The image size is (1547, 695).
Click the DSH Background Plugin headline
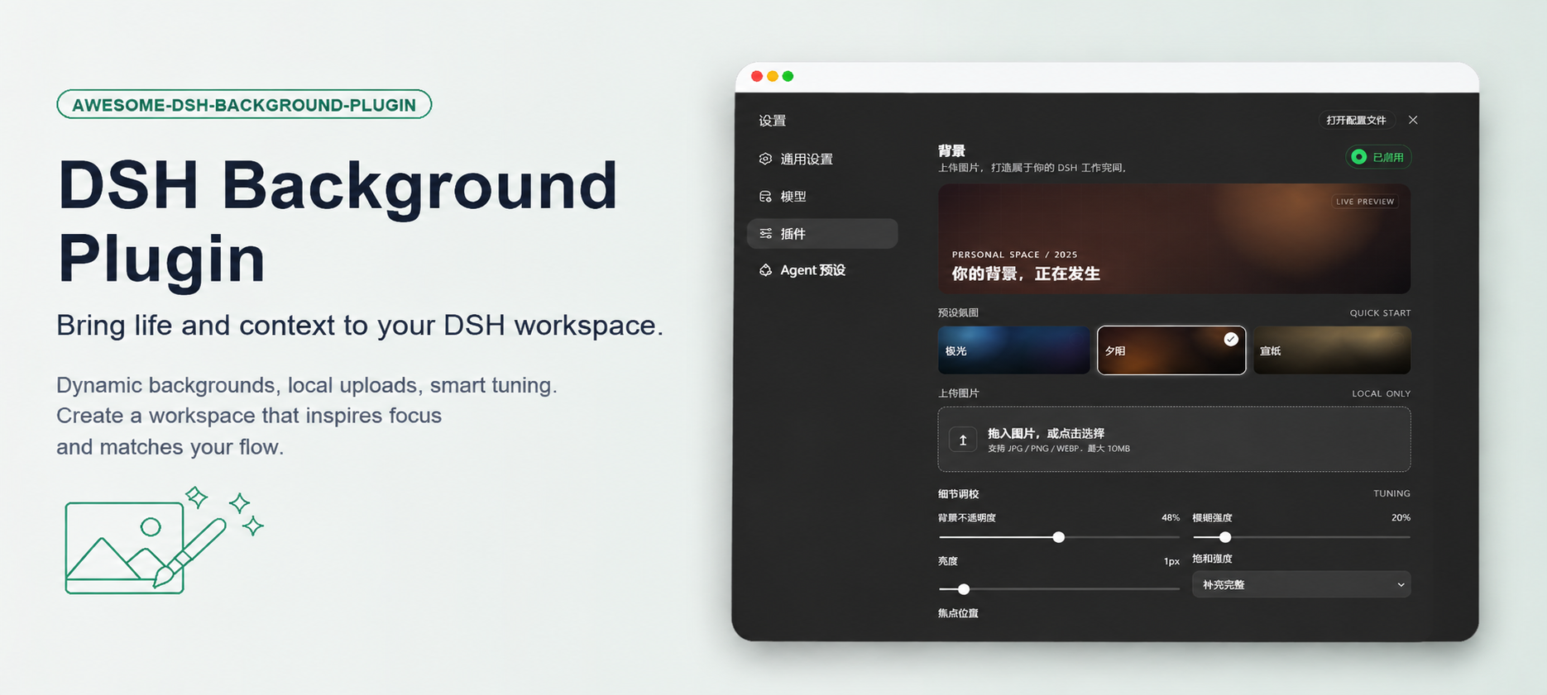point(338,221)
